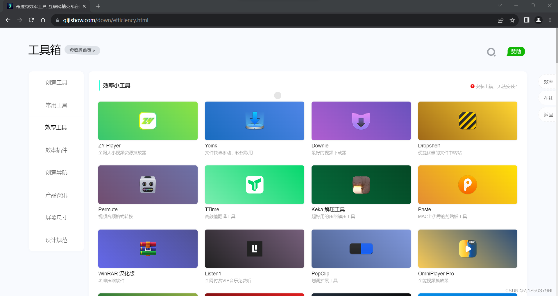
Task: Open the Keka archive icon
Action: (361, 185)
